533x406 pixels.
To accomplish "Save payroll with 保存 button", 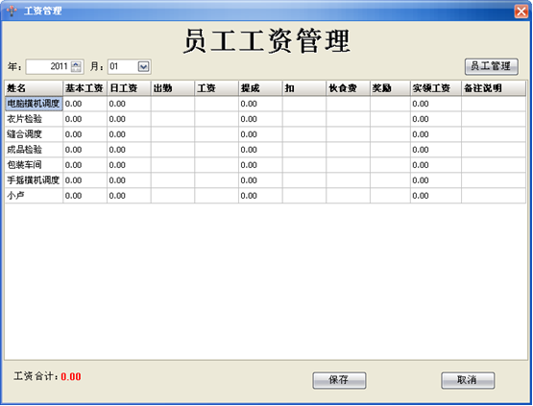I will point(339,380).
